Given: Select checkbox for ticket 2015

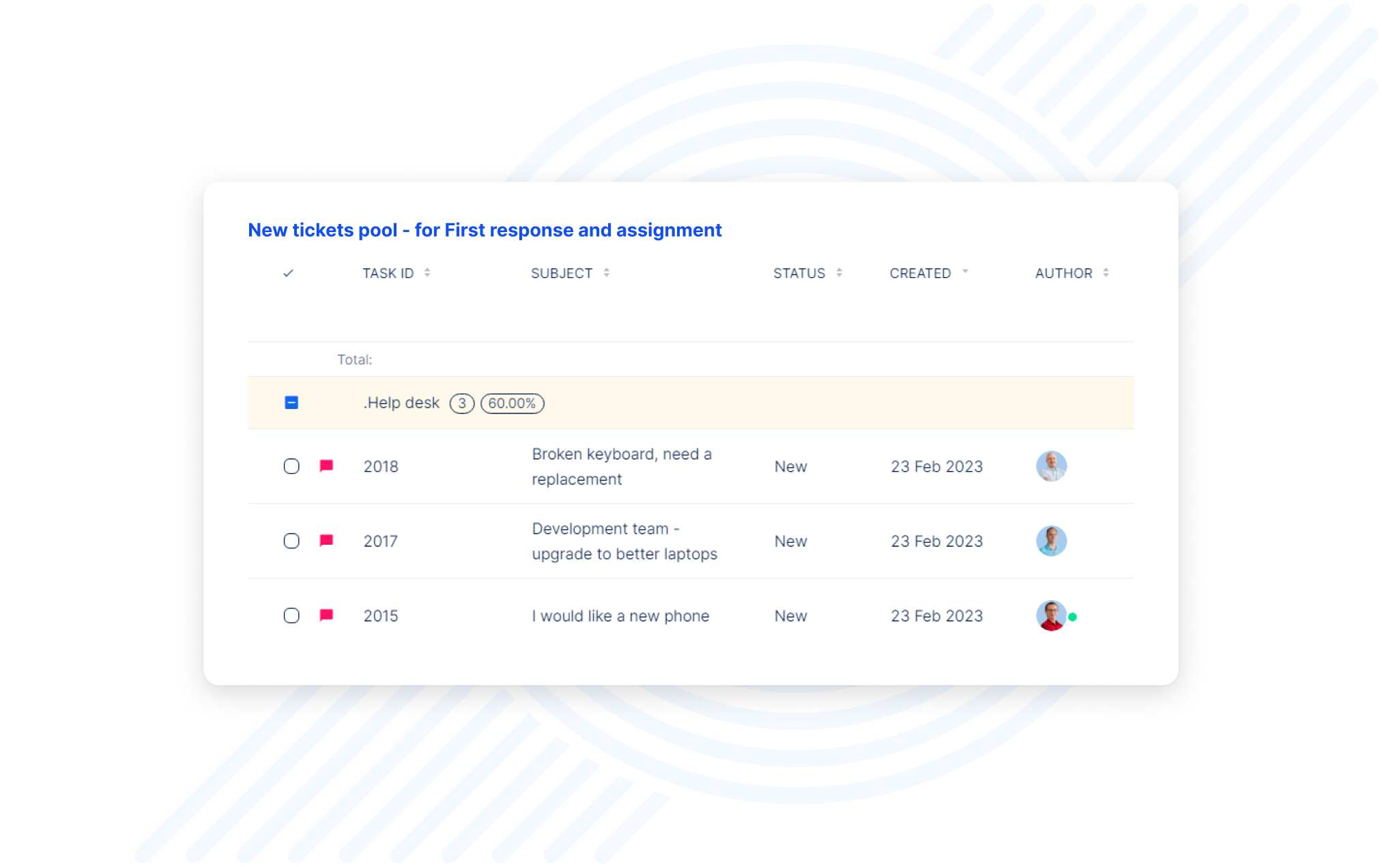Looking at the screenshot, I should [291, 616].
